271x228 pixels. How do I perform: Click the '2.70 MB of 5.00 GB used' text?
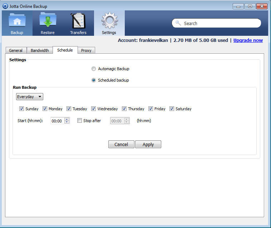[201, 40]
